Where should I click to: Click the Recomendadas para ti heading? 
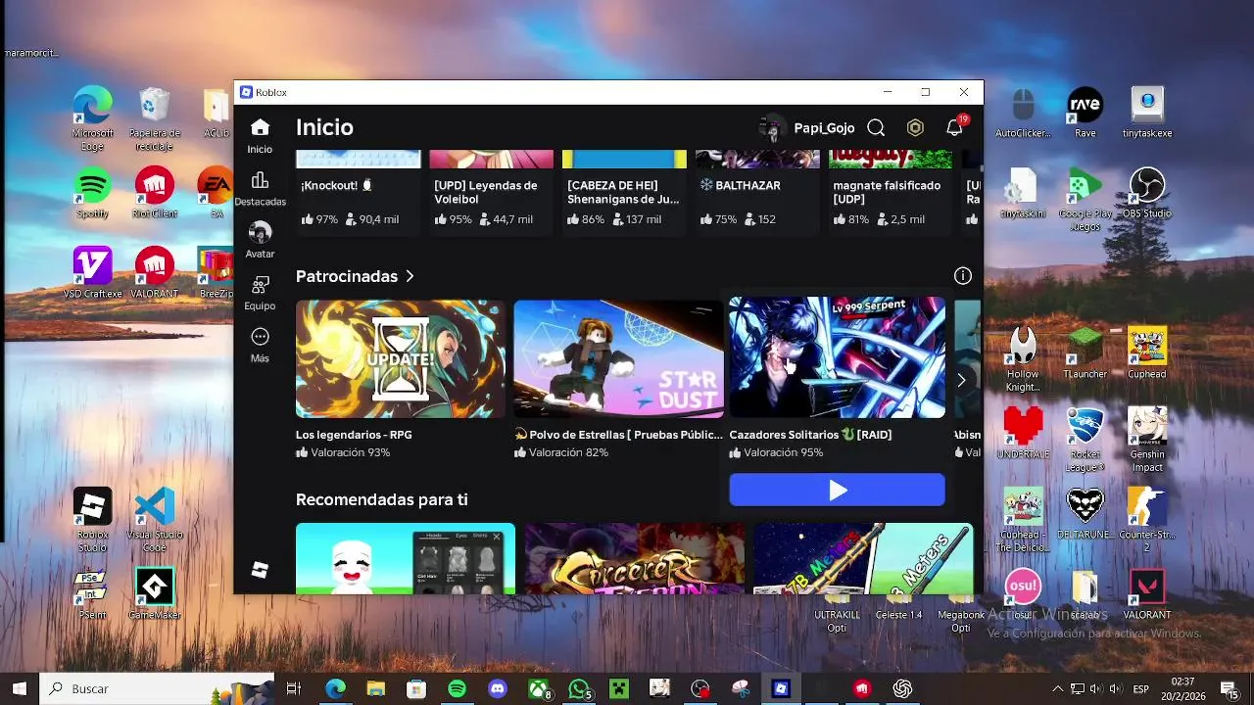[382, 499]
